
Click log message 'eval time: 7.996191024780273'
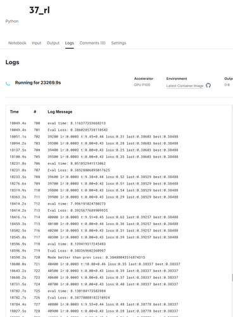click(77, 204)
